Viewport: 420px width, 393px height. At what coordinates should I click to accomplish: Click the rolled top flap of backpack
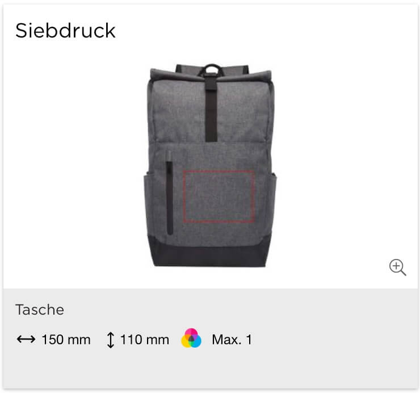pyautogui.click(x=211, y=76)
